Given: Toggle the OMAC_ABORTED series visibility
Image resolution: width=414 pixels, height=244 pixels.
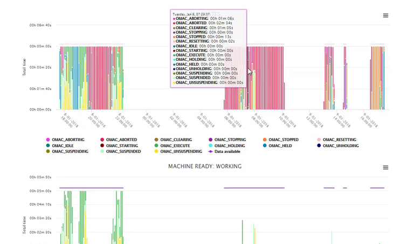Looking at the screenshot, I should [121, 140].
